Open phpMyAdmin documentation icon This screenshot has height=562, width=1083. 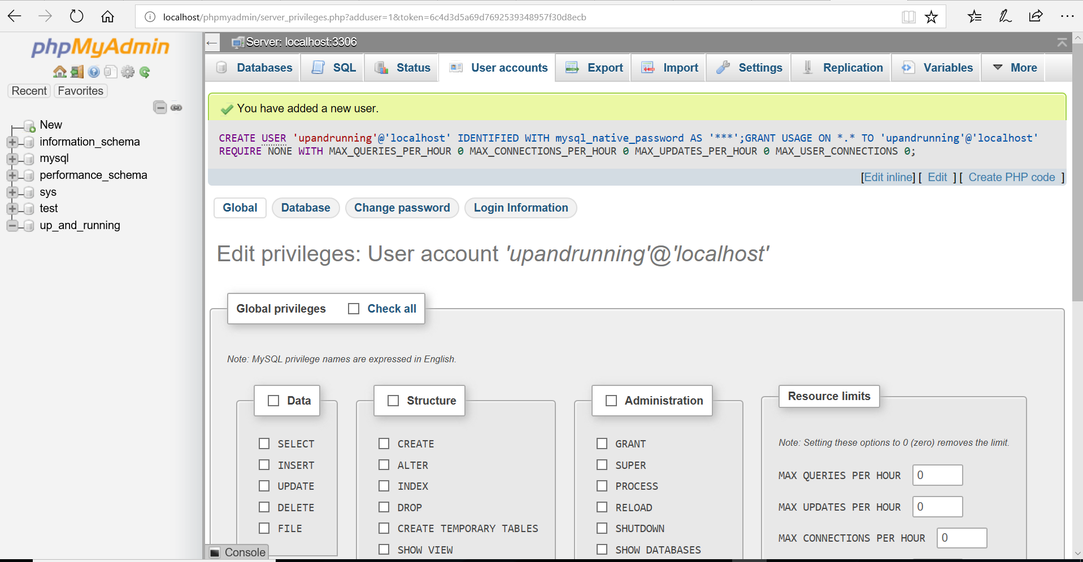94,72
